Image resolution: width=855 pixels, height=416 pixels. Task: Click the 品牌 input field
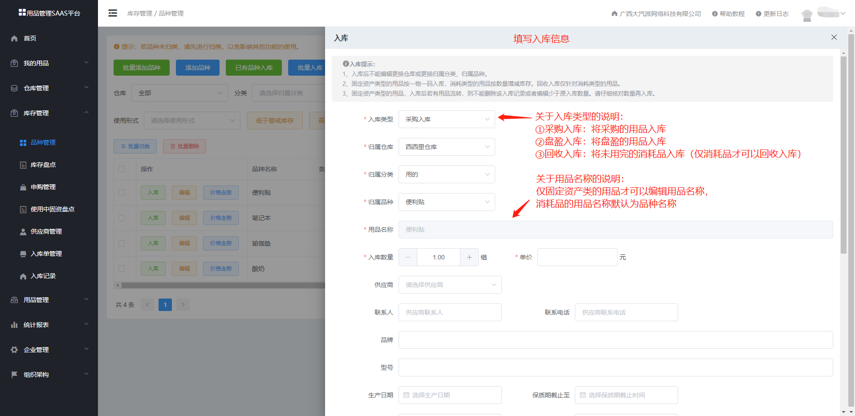tap(615, 340)
